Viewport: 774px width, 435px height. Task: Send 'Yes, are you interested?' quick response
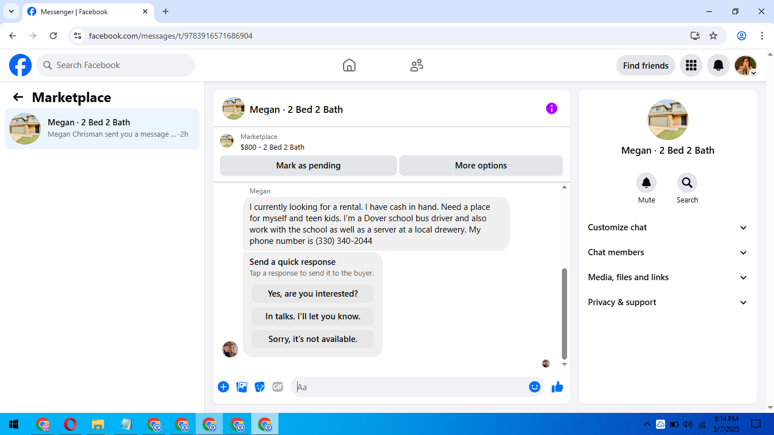[x=312, y=294]
